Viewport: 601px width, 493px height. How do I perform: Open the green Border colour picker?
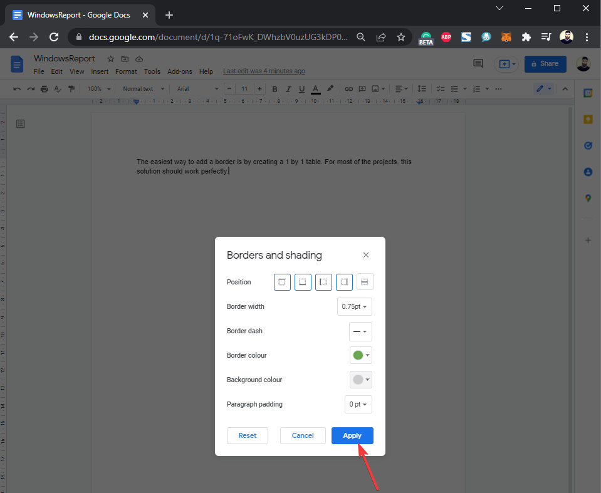coord(361,355)
